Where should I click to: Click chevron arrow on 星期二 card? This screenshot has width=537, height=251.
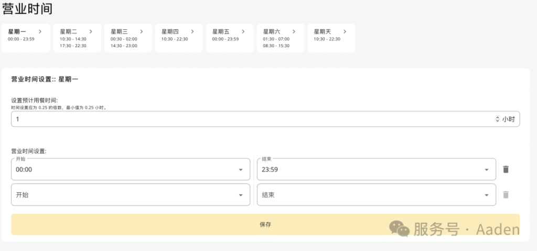[x=91, y=31]
